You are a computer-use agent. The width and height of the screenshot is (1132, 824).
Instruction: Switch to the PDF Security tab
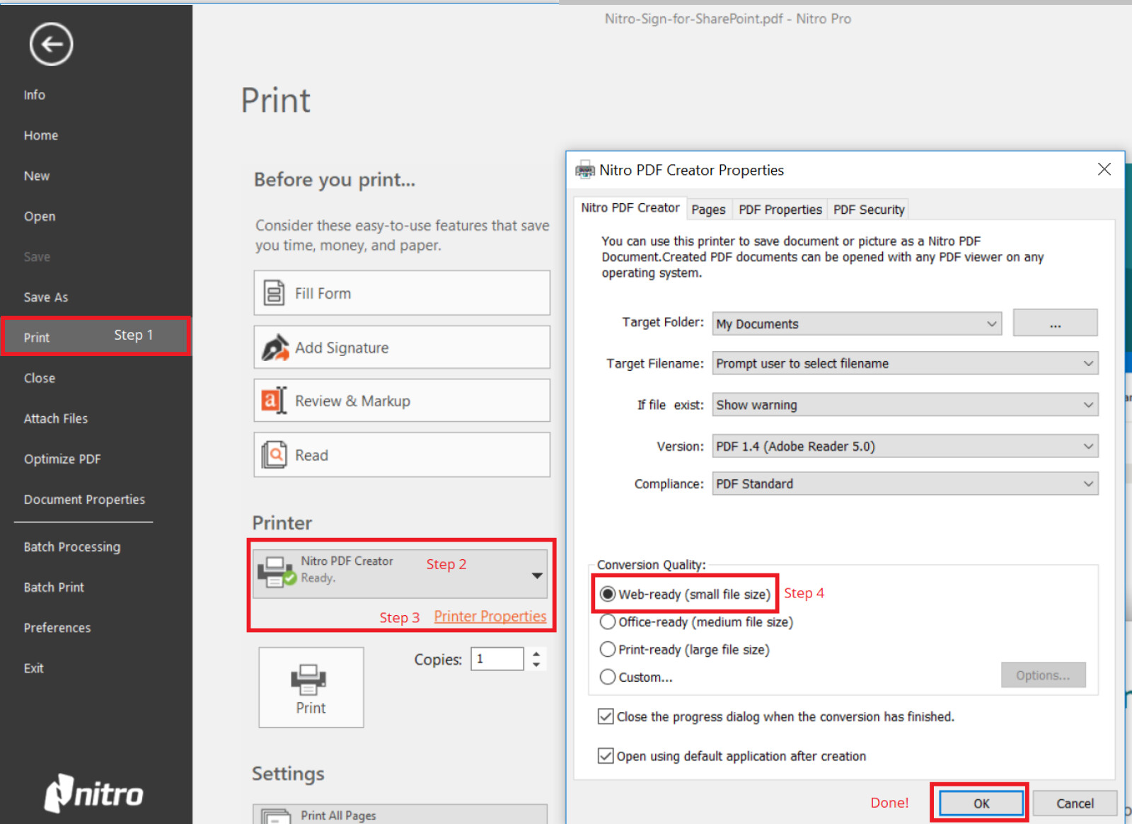868,210
